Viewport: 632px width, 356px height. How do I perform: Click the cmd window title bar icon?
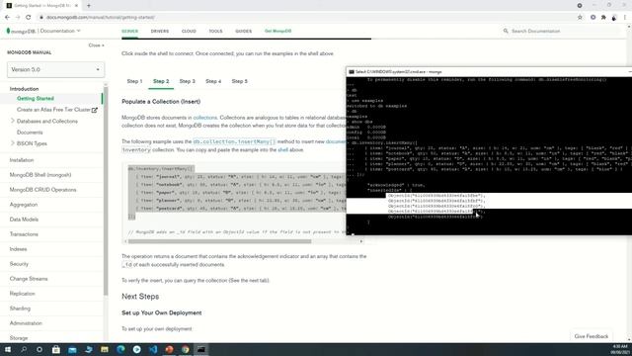click(352, 72)
